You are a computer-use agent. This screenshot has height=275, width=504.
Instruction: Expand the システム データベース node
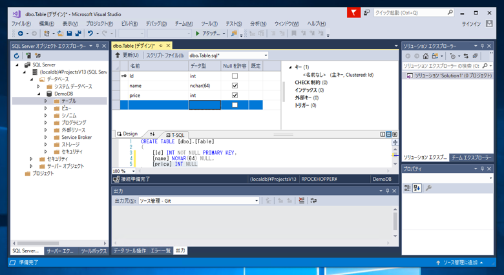tap(39, 87)
